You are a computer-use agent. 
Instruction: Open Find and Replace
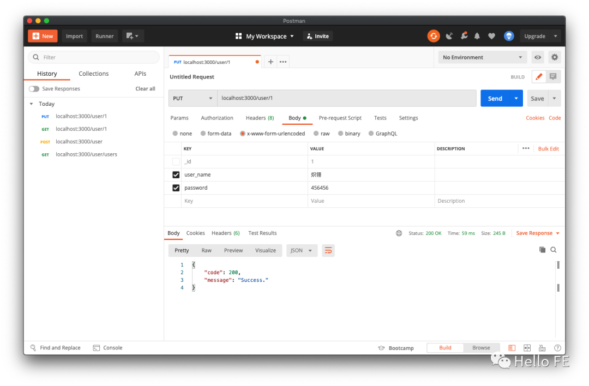point(55,348)
